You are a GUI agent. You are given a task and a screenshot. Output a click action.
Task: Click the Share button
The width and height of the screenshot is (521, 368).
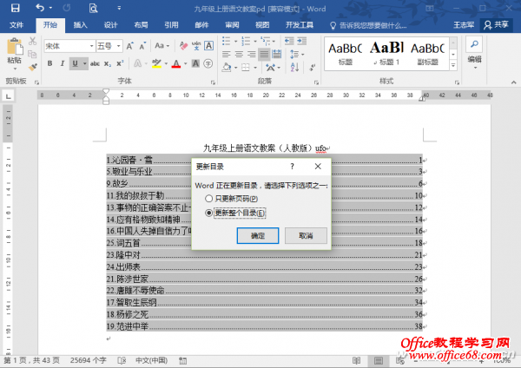click(x=496, y=25)
